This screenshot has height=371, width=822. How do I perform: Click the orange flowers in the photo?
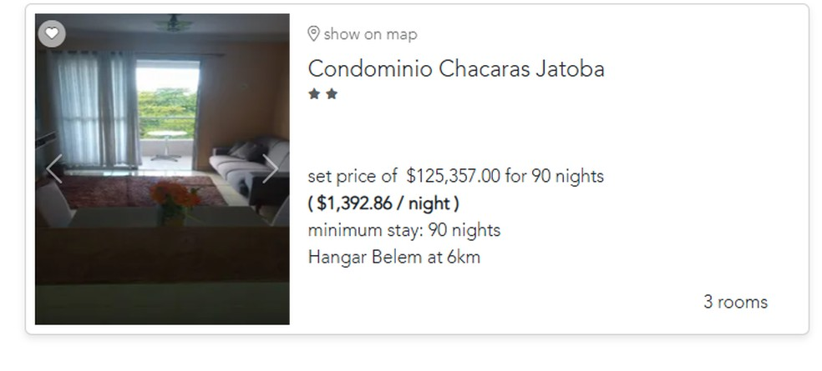(x=175, y=197)
